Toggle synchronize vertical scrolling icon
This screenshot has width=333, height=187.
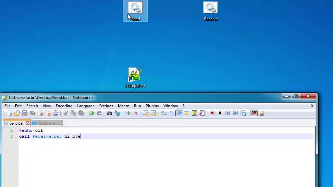tap(145, 113)
